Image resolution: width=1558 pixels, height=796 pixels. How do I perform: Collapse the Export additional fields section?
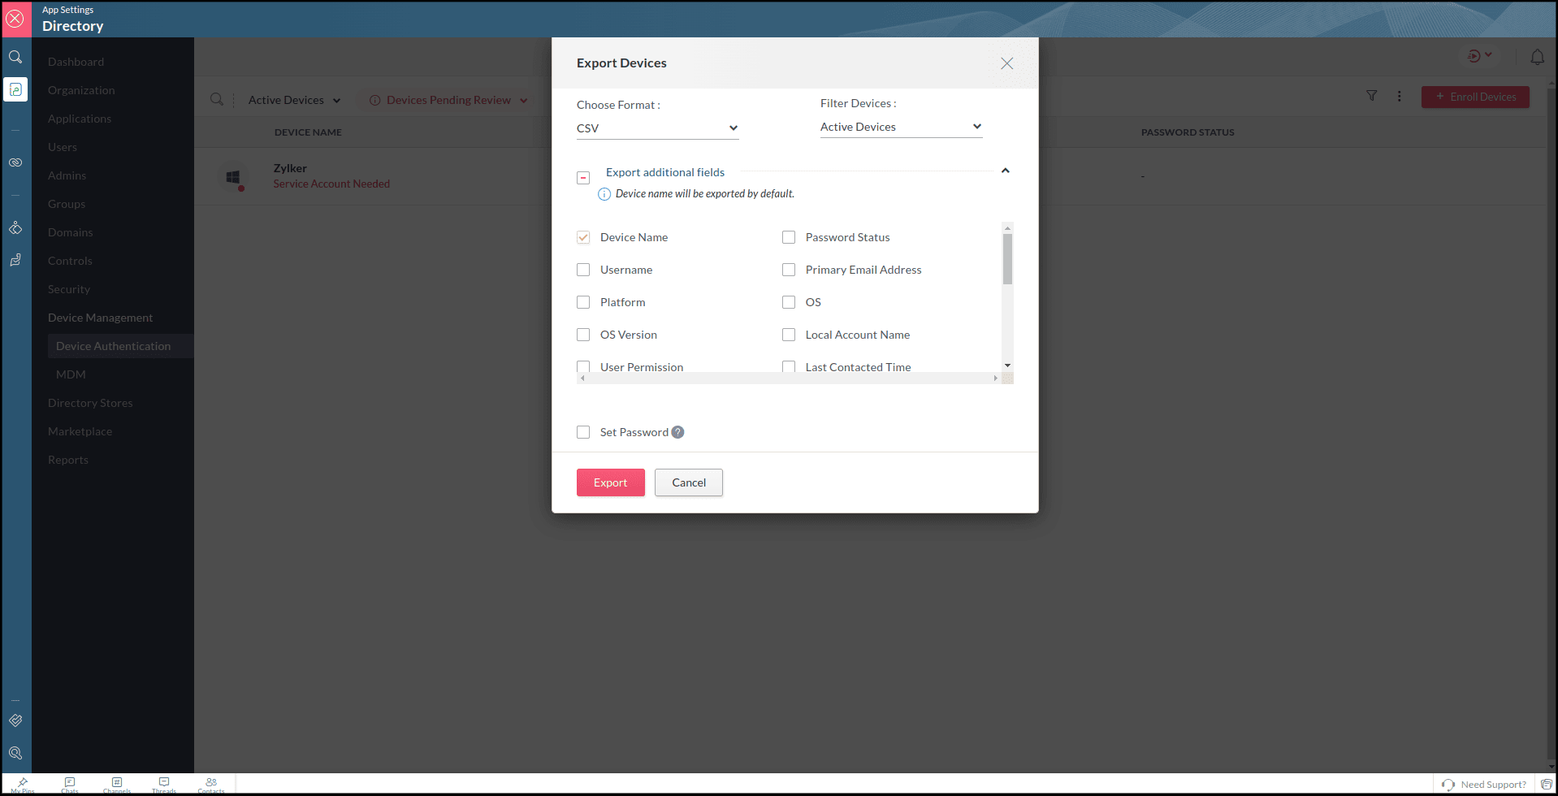click(1006, 171)
